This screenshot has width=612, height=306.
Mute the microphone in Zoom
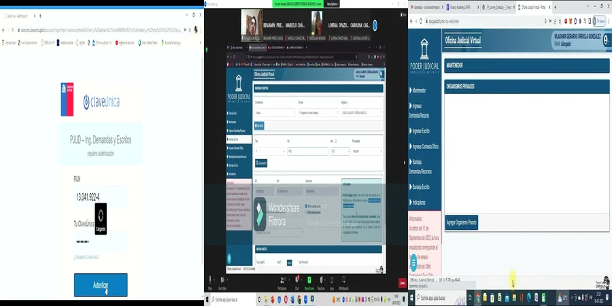pyautogui.click(x=210, y=282)
